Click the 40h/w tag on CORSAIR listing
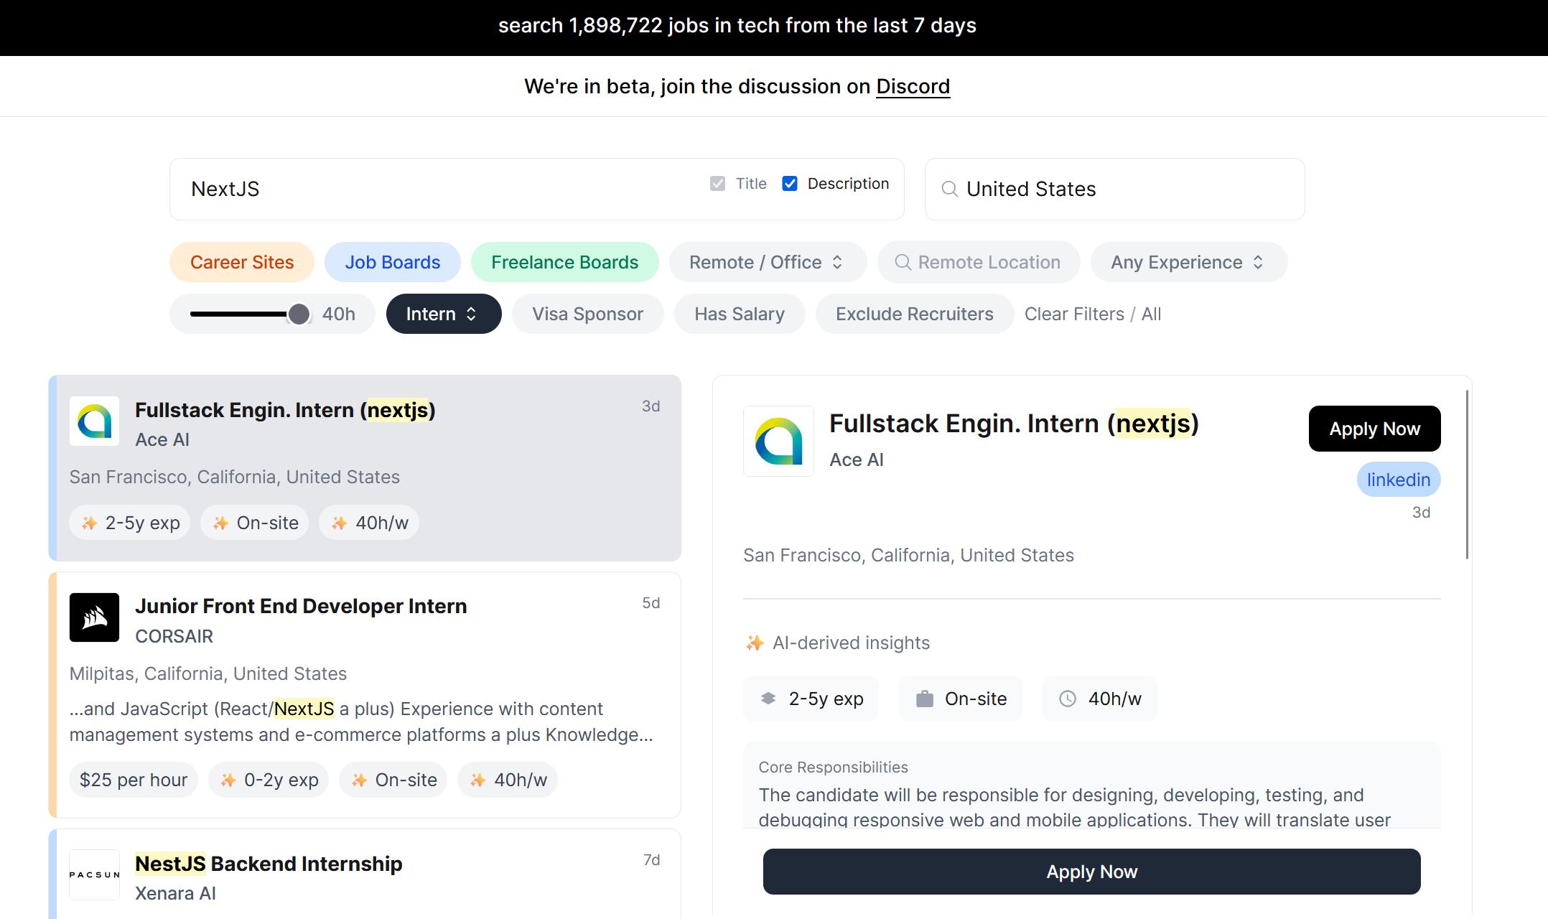 coord(508,780)
